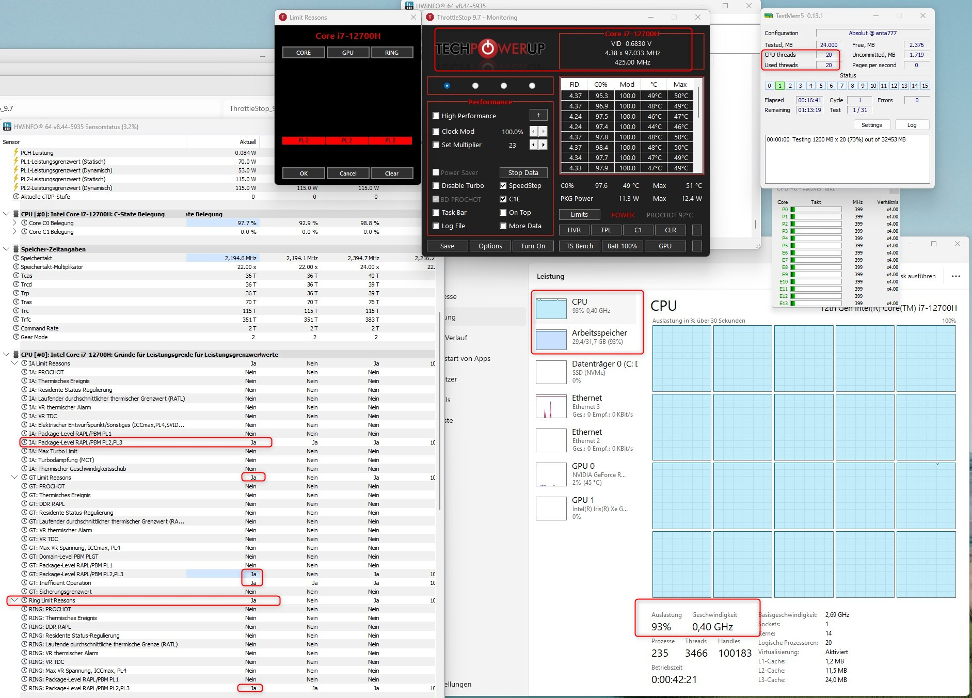Click the lightning icon of PL1-Leistungsgrenzwert (Statisch)

tap(16, 161)
